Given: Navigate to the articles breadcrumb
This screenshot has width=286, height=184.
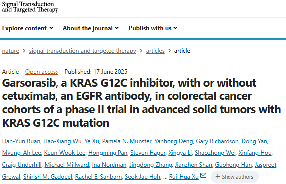Looking at the screenshot, I should click(x=155, y=51).
